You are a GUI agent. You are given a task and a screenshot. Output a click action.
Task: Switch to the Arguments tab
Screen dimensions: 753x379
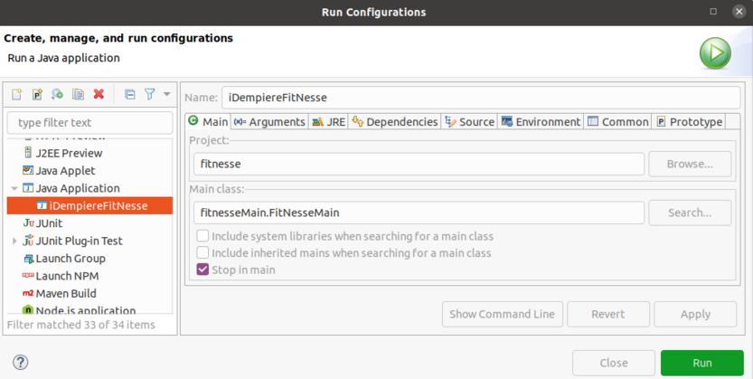click(269, 122)
